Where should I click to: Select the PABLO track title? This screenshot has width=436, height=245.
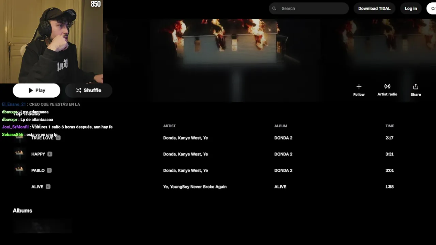[38, 170]
